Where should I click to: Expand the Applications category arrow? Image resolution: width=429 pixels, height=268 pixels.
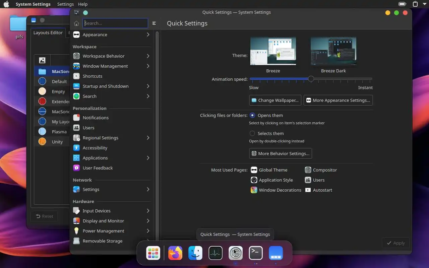point(148,158)
